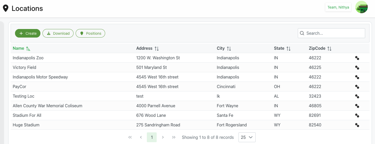Viewport: 375px width, 144px height.
Task: Open the Team, Nithya selector
Action: click(x=338, y=7)
